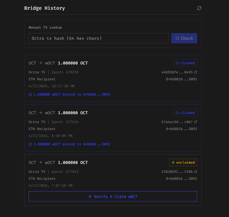Click the claimed badge for epoch 677616

point(185,113)
